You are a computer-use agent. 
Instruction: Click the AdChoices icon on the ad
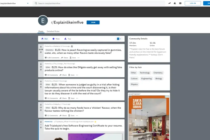166,97
